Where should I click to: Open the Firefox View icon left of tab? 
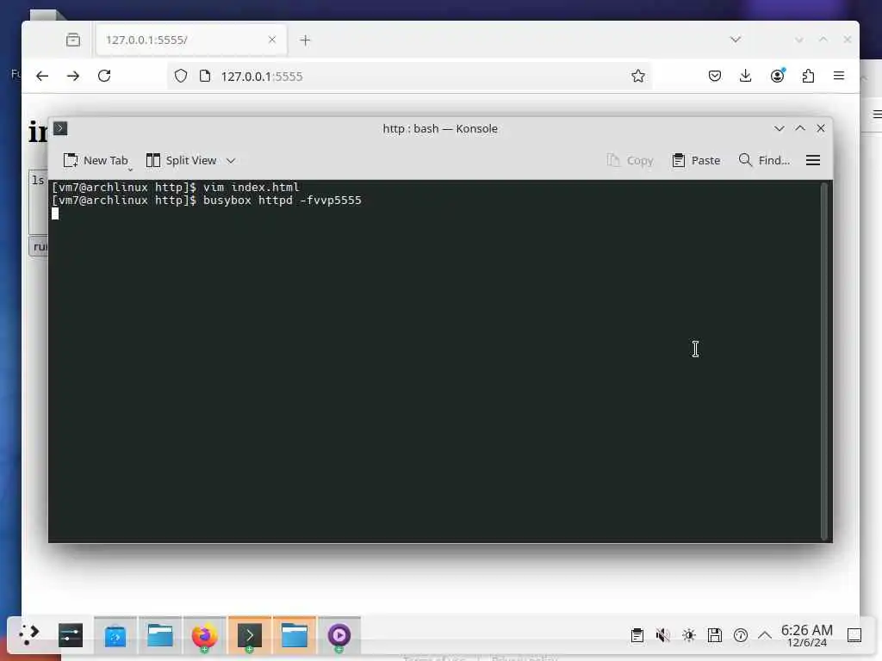[73, 40]
